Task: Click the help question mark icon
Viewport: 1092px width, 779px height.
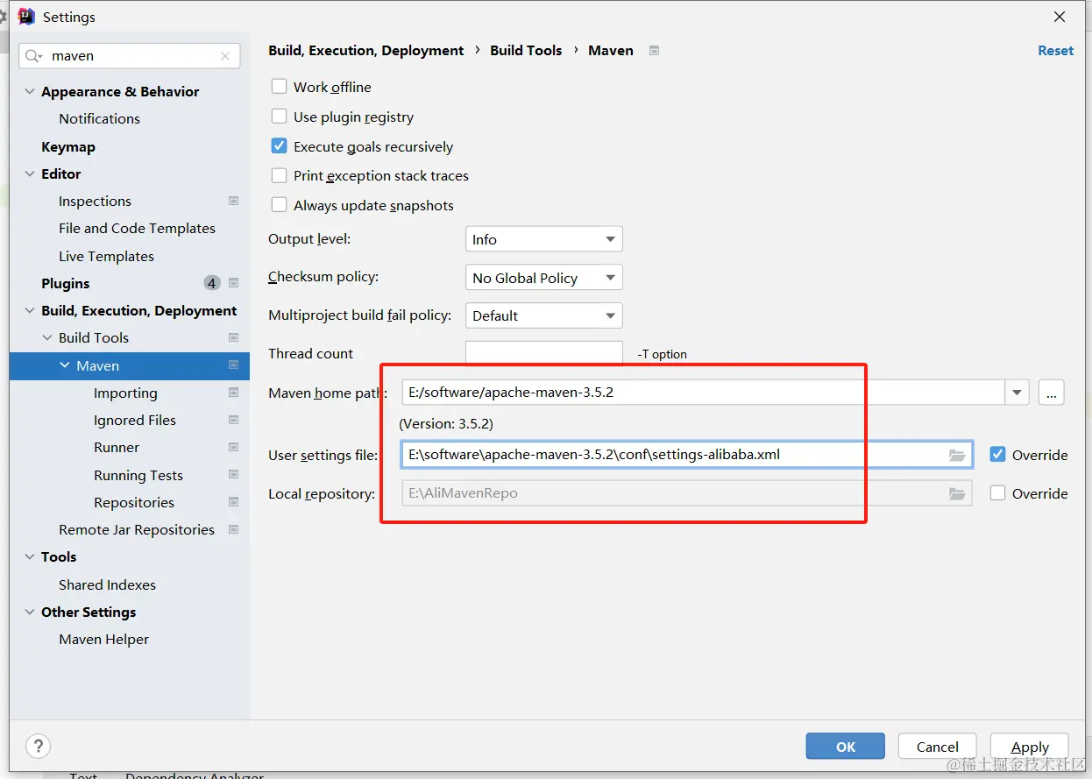Action: tap(39, 747)
